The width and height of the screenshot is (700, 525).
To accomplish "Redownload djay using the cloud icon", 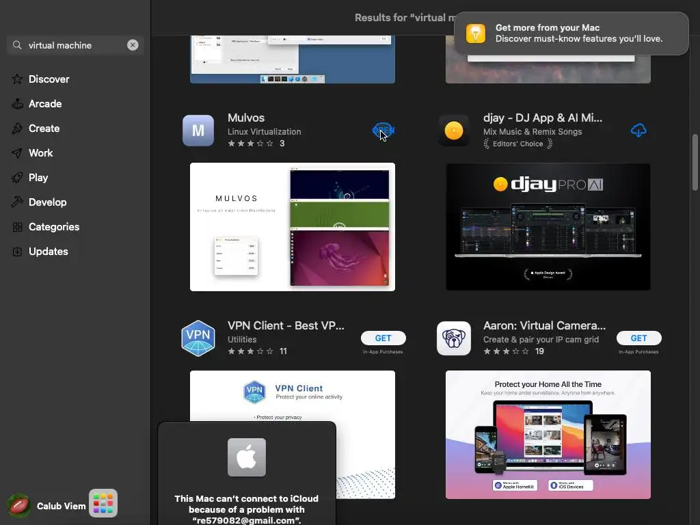I will (638, 131).
